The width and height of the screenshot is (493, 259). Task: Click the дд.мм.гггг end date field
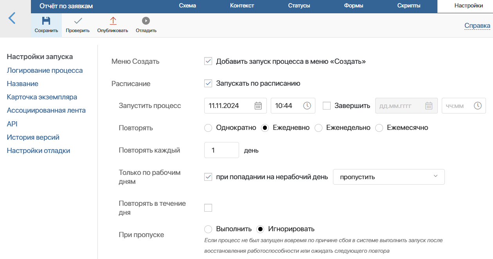(x=406, y=106)
